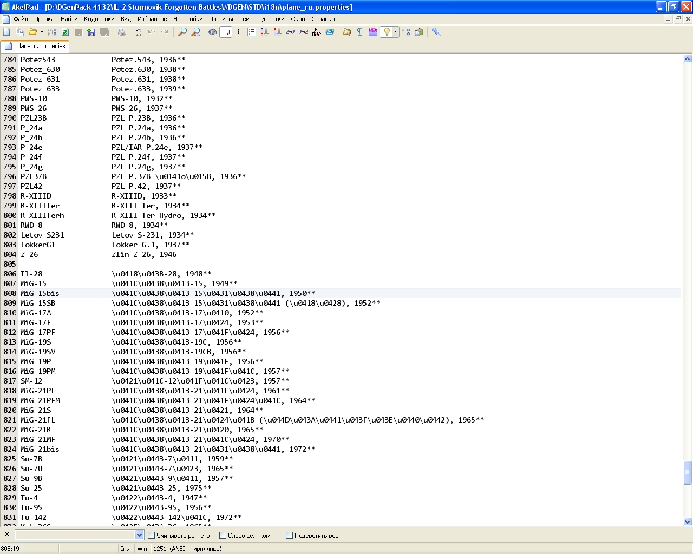Open the Кодировки menu
The width and height of the screenshot is (693, 554).
click(99, 19)
